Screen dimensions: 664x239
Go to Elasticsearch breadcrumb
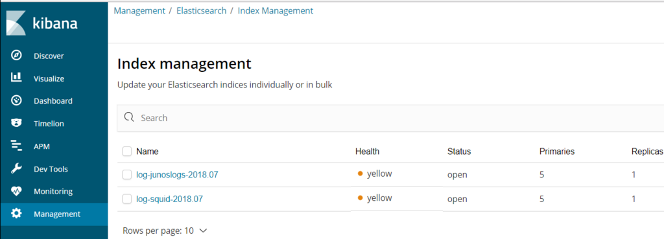[x=201, y=10]
